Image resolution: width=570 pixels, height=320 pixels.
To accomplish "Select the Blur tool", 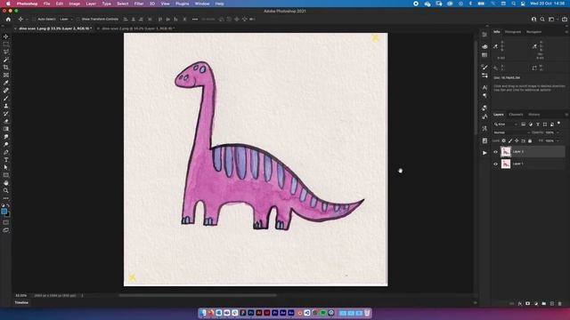I will click(x=6, y=137).
